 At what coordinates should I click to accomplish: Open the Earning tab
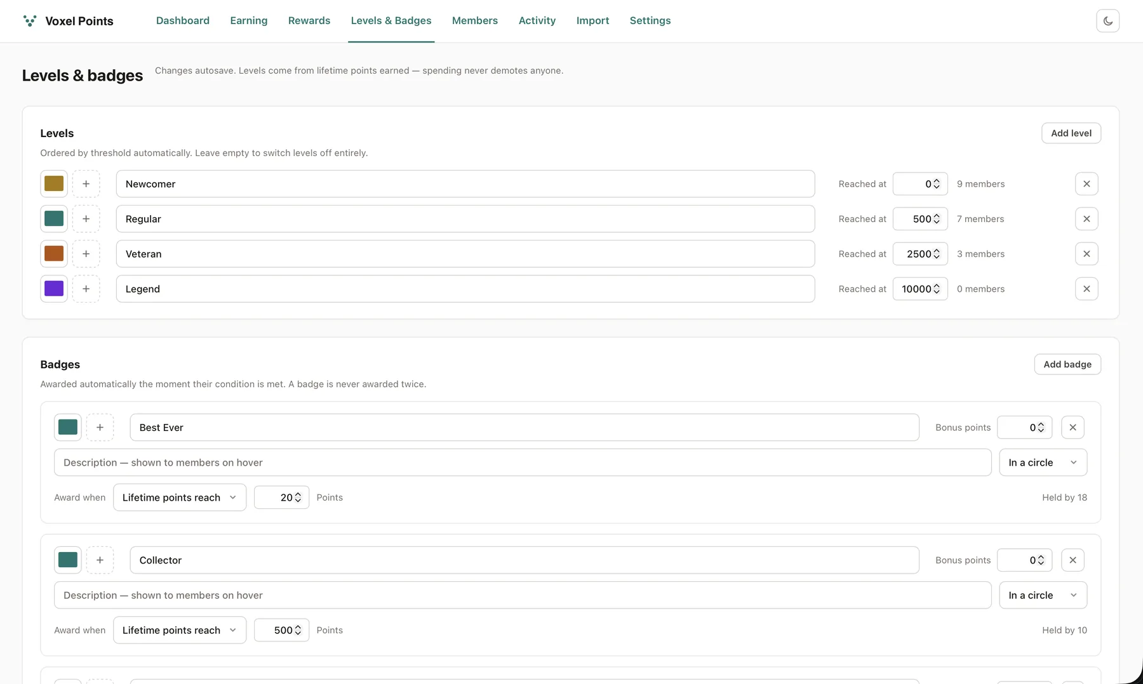click(249, 21)
